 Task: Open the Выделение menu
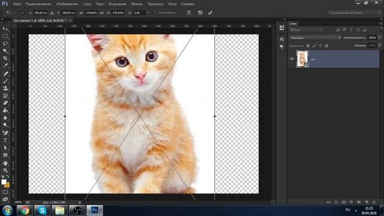click(x=118, y=4)
